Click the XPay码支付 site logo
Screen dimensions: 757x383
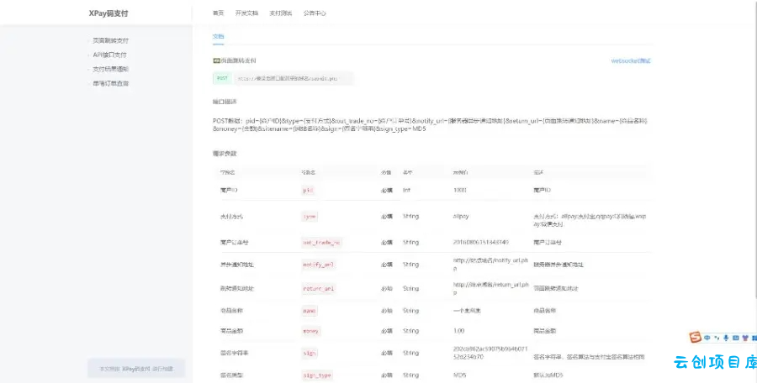tap(109, 13)
